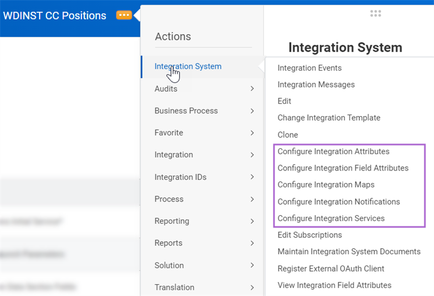Expand chevron next to Integration

[252, 155]
